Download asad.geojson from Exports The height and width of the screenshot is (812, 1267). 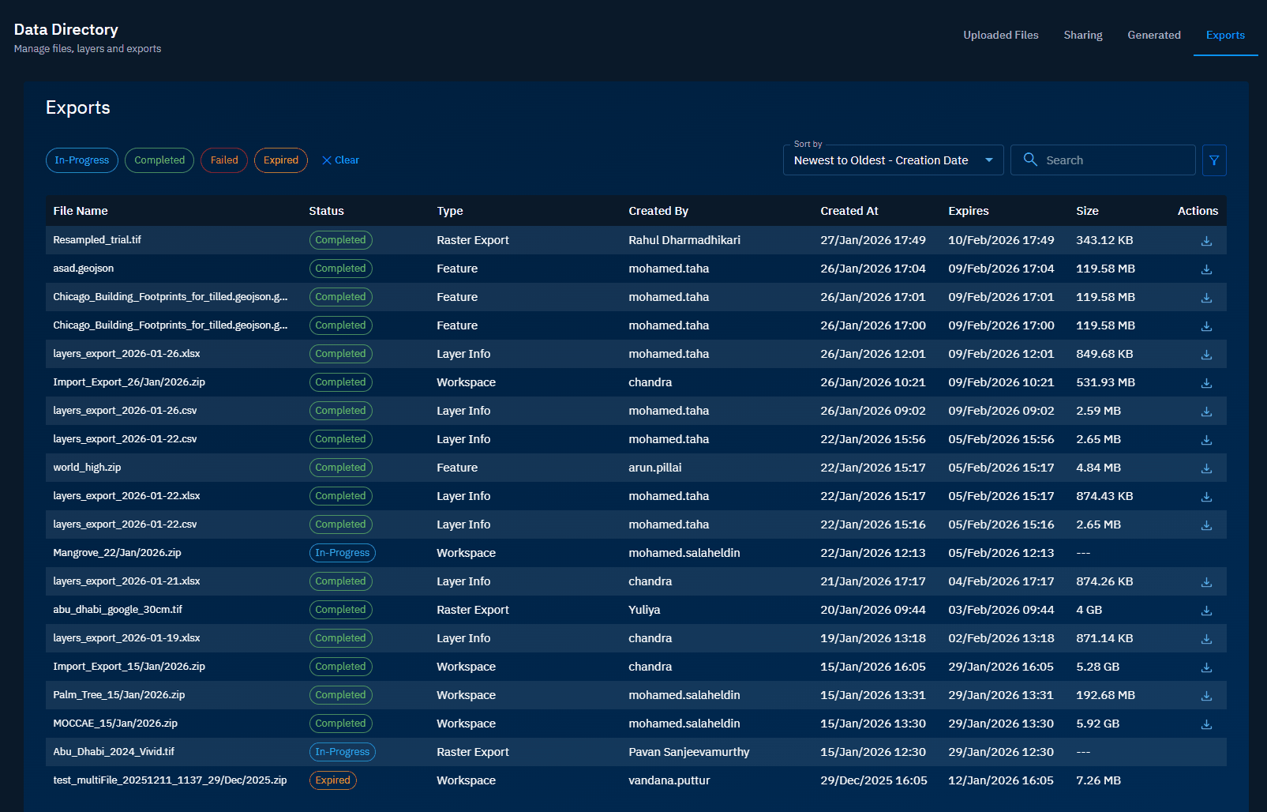point(1205,269)
